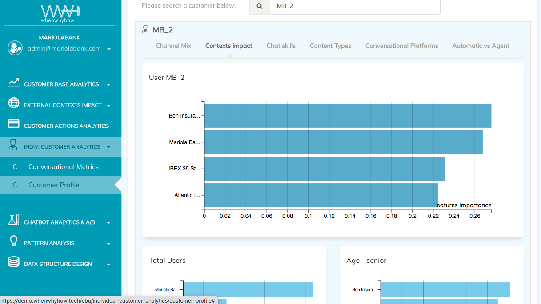Open Conversational Metrics sidebar link
The width and height of the screenshot is (541, 304).
point(60,167)
